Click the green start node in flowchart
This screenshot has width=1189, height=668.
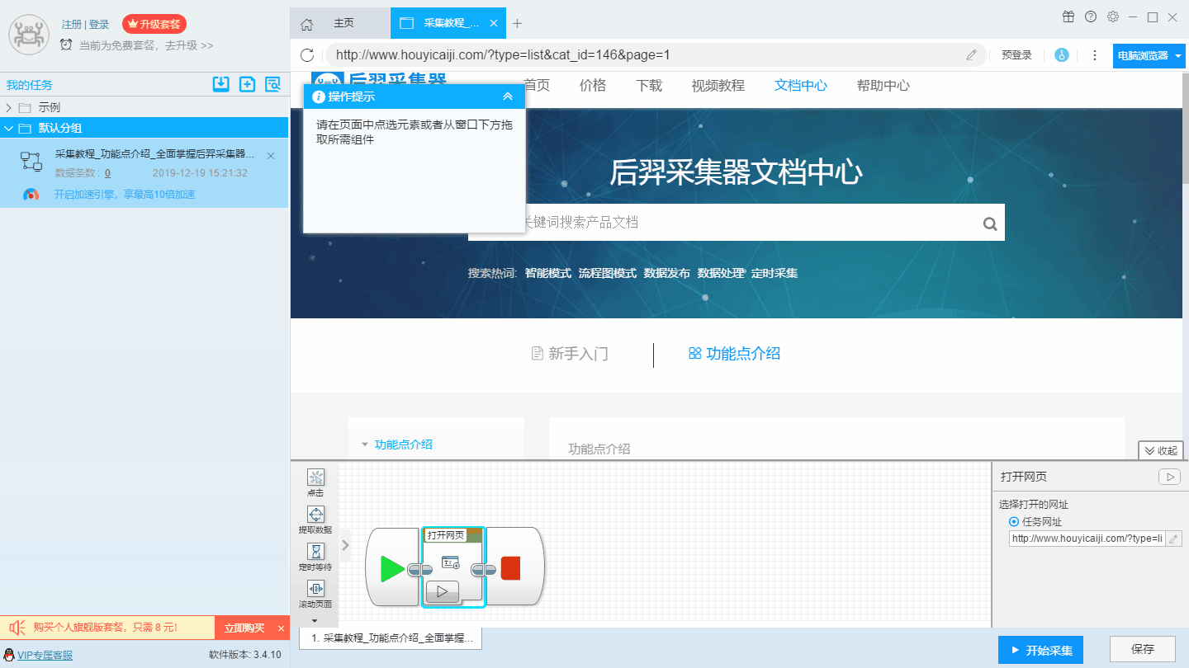tap(393, 568)
